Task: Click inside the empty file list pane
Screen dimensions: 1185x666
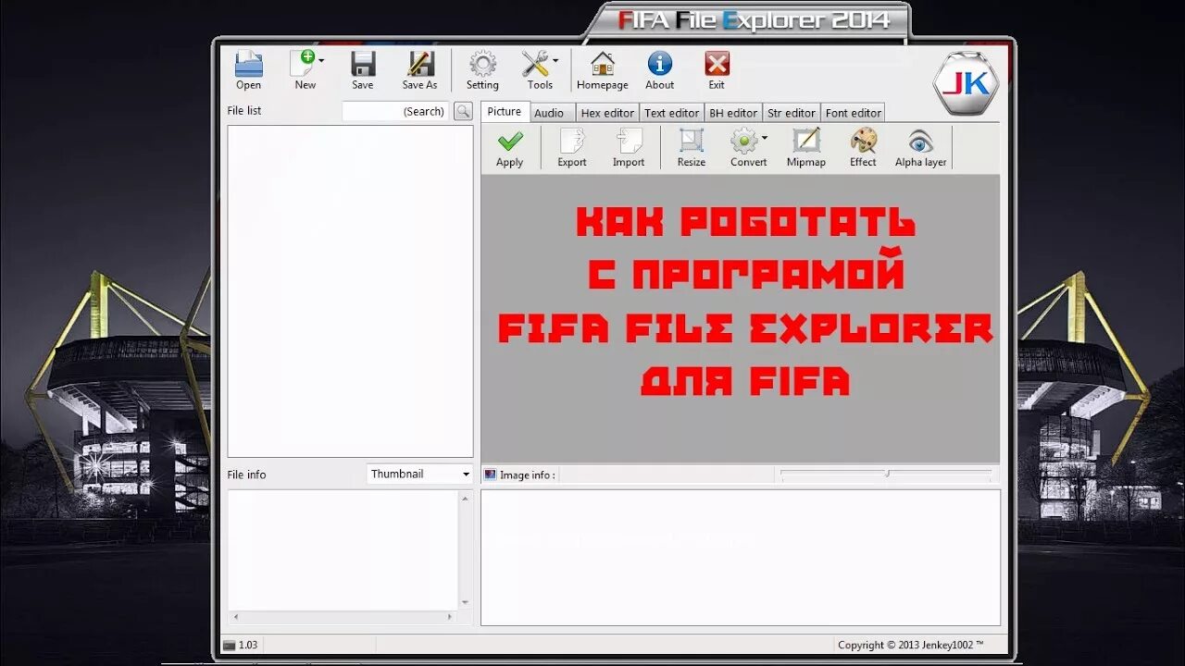Action: tap(351, 291)
